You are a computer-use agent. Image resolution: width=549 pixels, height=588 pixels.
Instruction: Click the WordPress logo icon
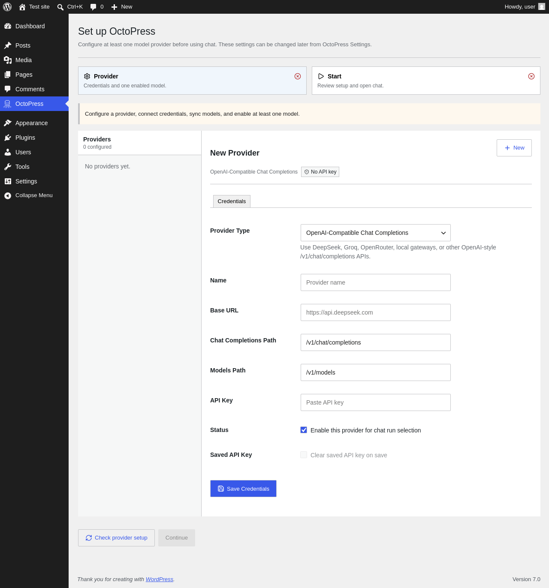[7, 7]
